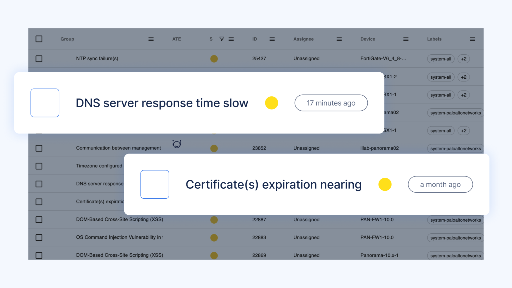Select the Group column header

tap(67, 39)
